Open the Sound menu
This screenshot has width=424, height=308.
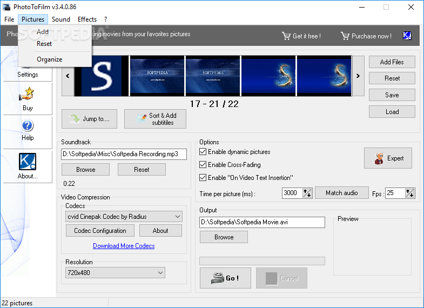[x=61, y=19]
